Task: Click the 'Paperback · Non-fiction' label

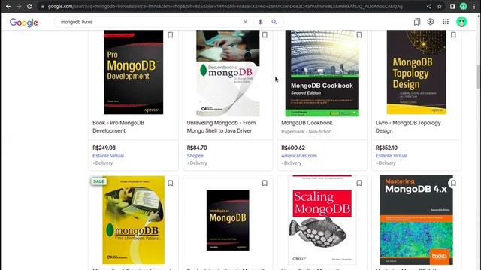Action: click(x=306, y=132)
